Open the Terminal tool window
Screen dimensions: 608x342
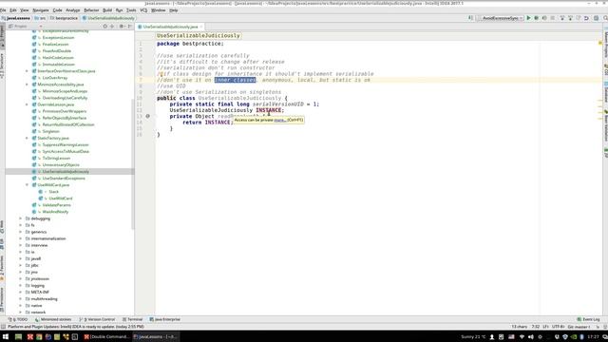[133, 319]
